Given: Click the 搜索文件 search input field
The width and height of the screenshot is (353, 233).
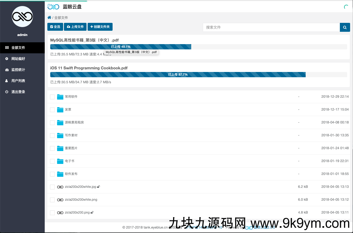Looking at the screenshot, I should tap(271, 27).
